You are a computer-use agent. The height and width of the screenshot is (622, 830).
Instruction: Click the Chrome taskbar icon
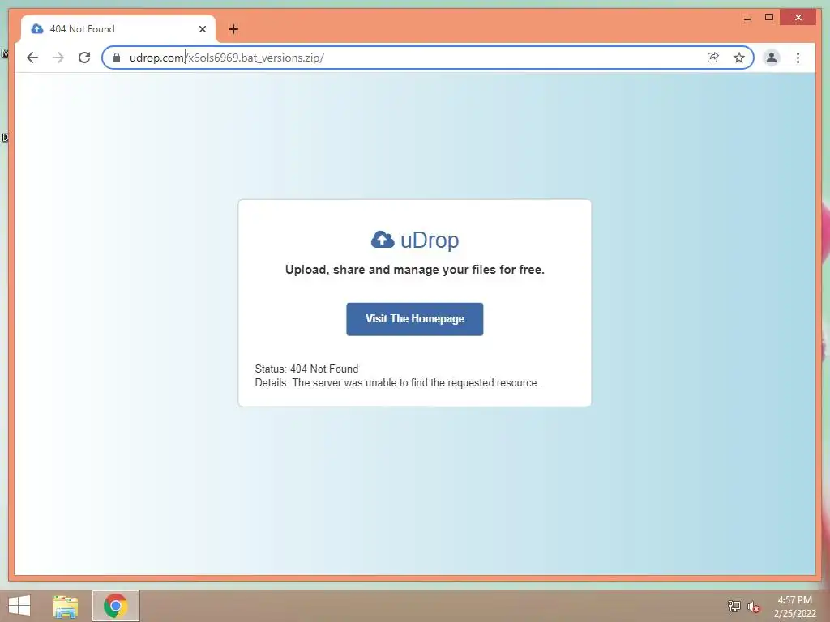[x=116, y=606]
